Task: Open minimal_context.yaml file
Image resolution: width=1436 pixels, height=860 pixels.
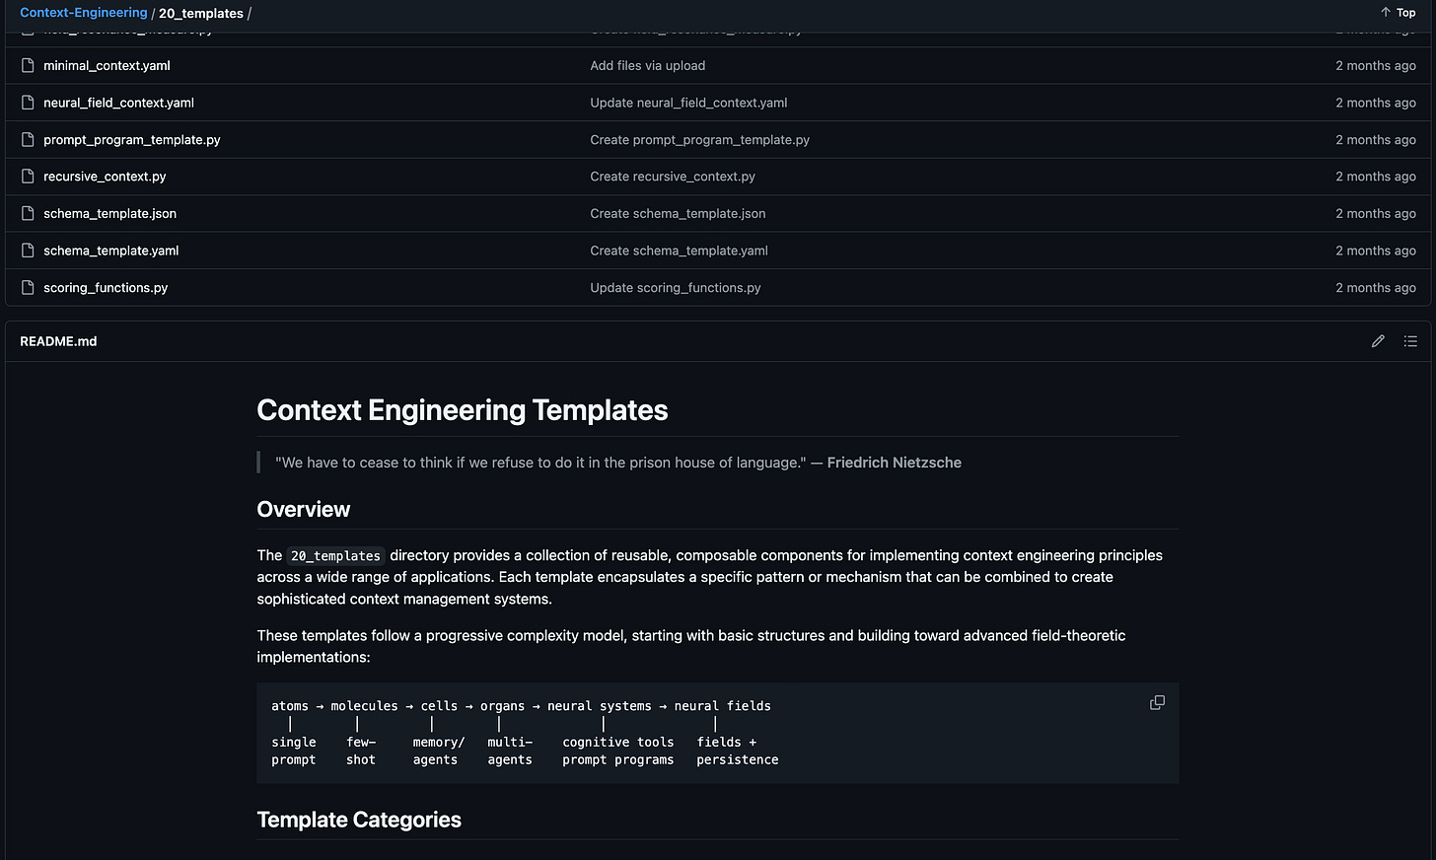Action: coord(107,65)
